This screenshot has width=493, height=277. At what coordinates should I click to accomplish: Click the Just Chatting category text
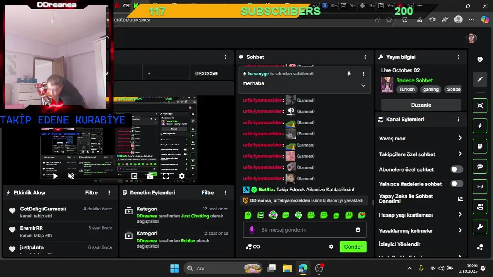(195, 216)
